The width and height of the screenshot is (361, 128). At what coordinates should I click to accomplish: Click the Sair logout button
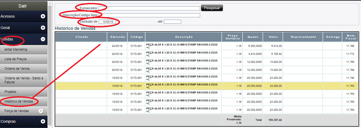23,6
